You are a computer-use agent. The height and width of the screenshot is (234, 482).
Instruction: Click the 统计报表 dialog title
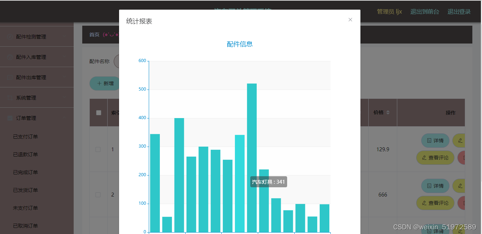pyautogui.click(x=139, y=21)
